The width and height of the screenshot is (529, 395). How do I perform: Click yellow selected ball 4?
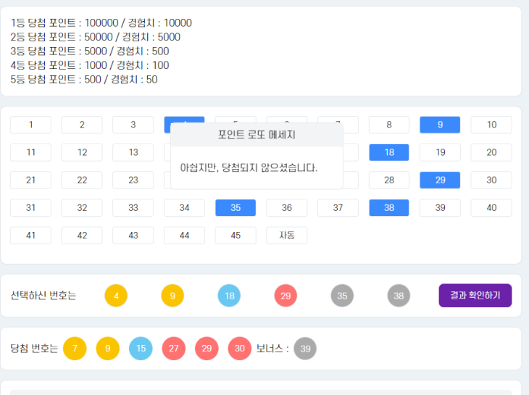click(116, 296)
